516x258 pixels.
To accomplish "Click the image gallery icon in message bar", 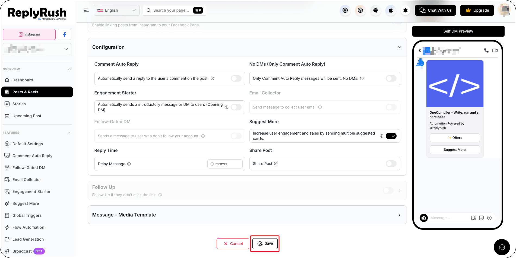I will (x=474, y=218).
